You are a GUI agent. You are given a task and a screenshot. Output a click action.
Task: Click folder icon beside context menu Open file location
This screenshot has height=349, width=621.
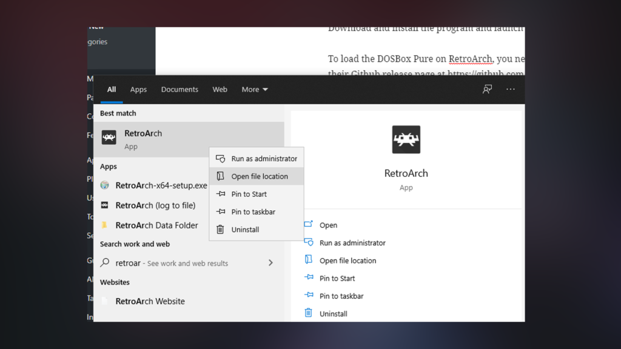point(221,176)
